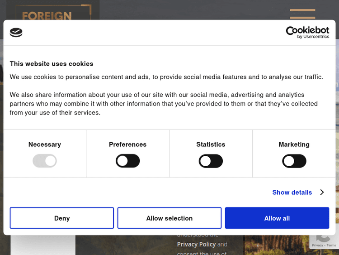339x255 pixels.
Task: Click the Preferences category label
Action: pos(128,144)
